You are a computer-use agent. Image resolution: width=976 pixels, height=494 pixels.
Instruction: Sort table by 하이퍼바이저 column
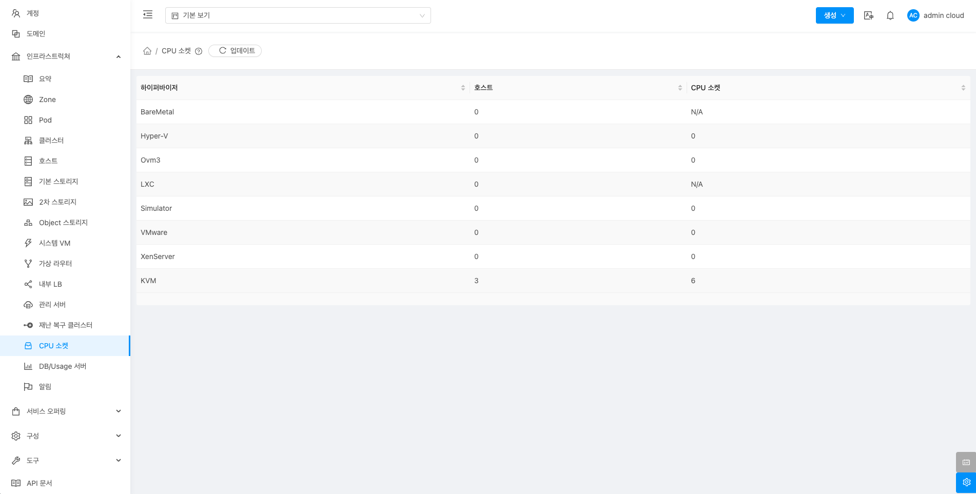click(462, 88)
